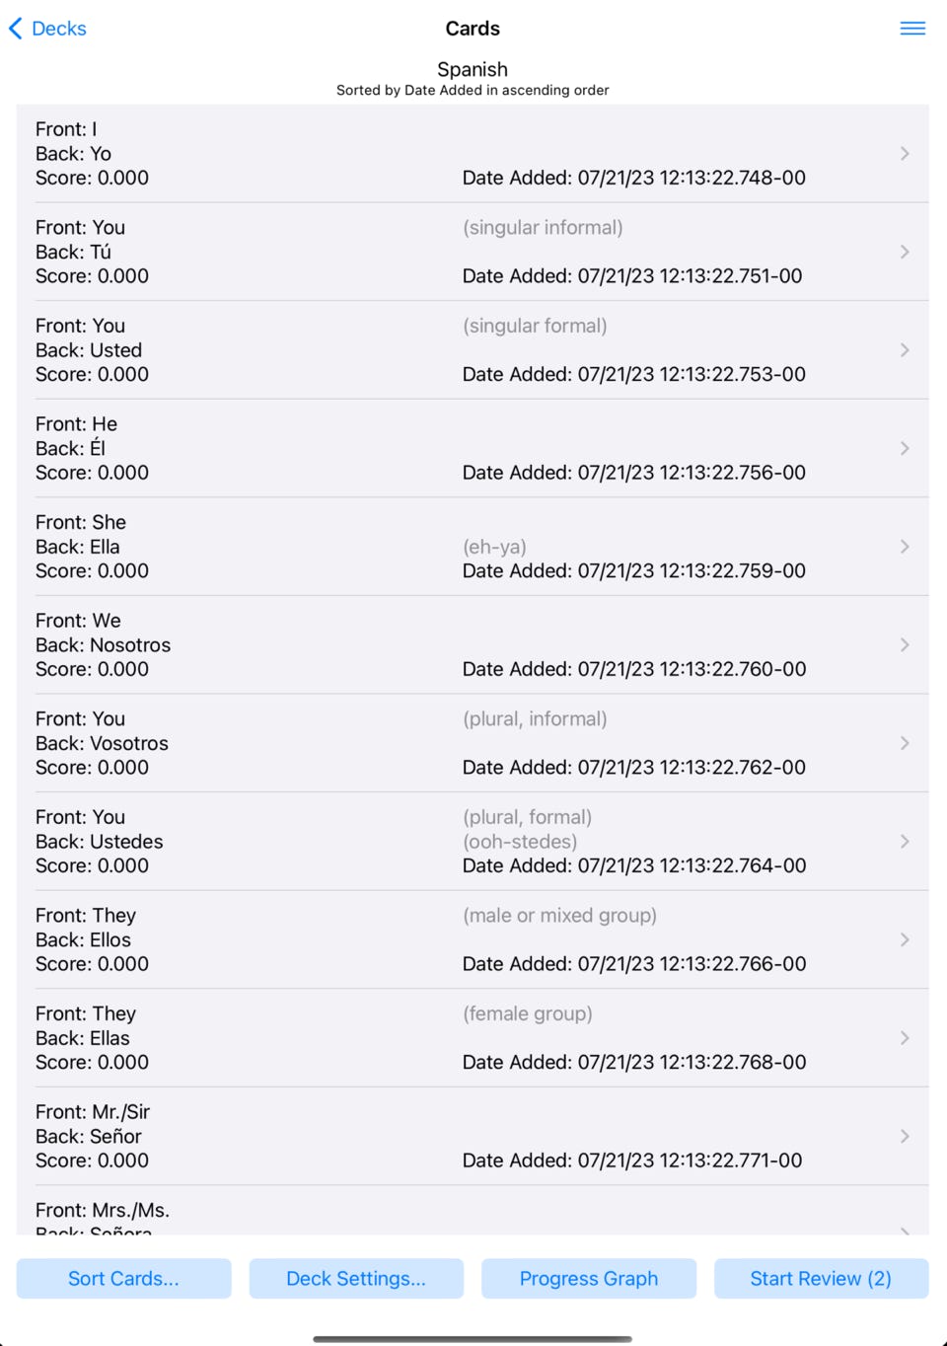Screen dimensions: 947x1346
Task: Click the Sort Cards button
Action: click(123, 1279)
